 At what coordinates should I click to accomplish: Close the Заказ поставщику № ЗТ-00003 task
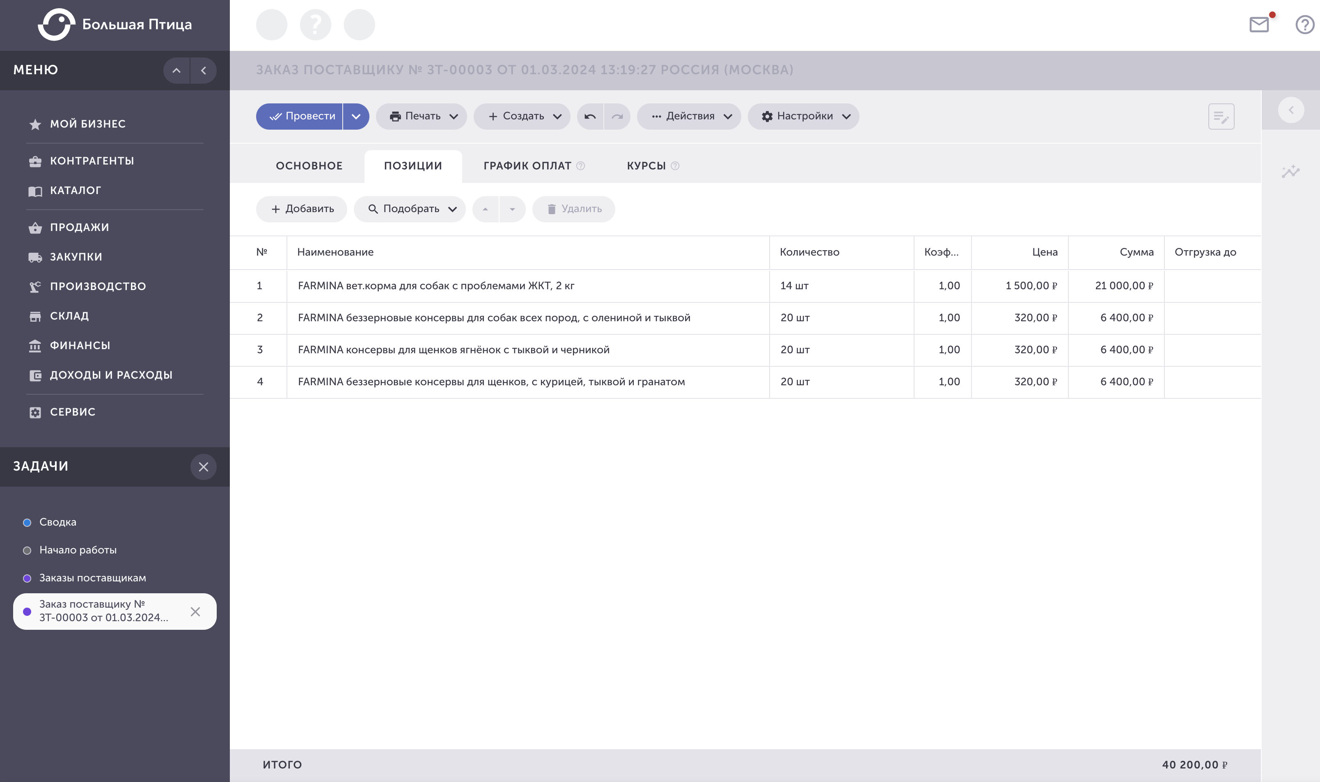[x=195, y=612]
